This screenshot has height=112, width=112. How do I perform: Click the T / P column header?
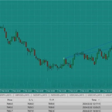click(52, 100)
